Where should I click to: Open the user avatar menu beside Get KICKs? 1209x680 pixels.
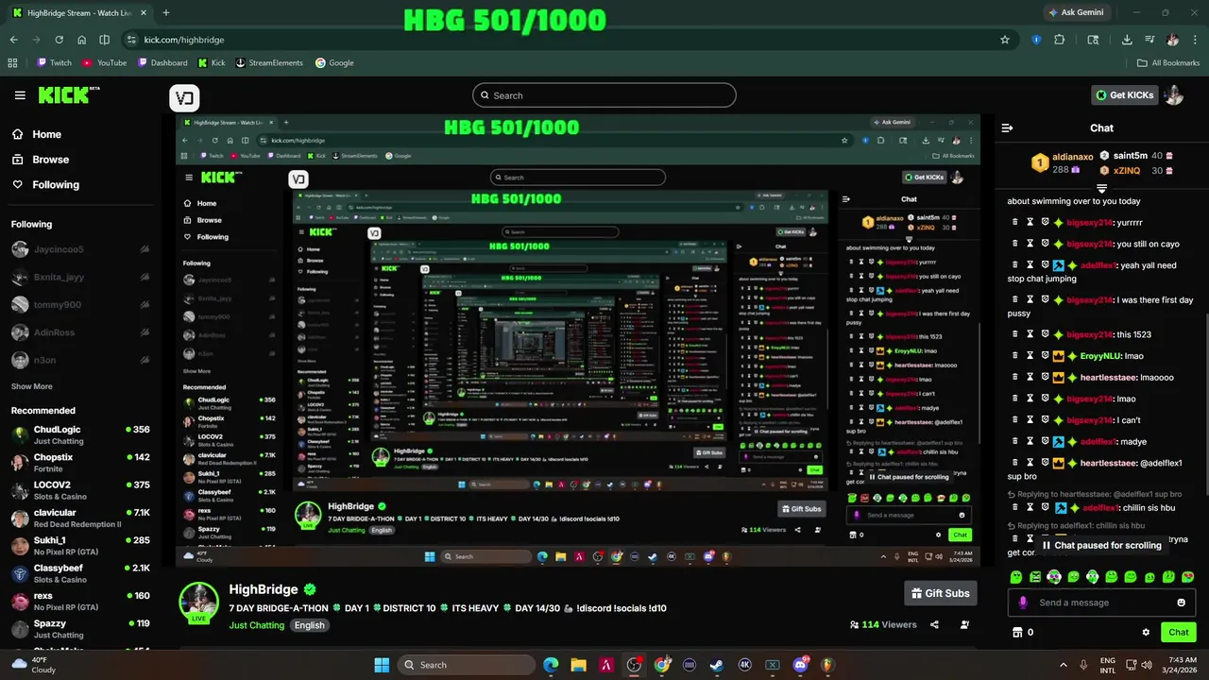(1174, 95)
